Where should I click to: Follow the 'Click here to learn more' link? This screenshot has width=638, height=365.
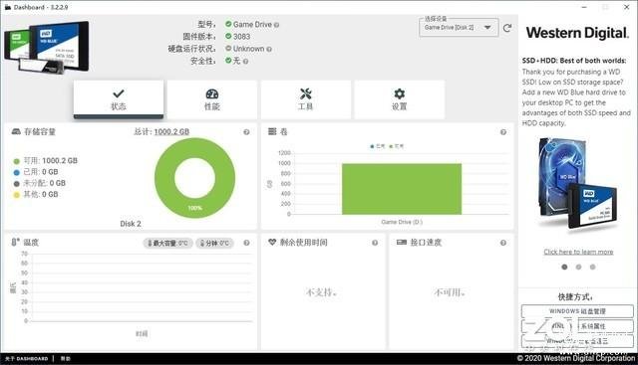(578, 252)
